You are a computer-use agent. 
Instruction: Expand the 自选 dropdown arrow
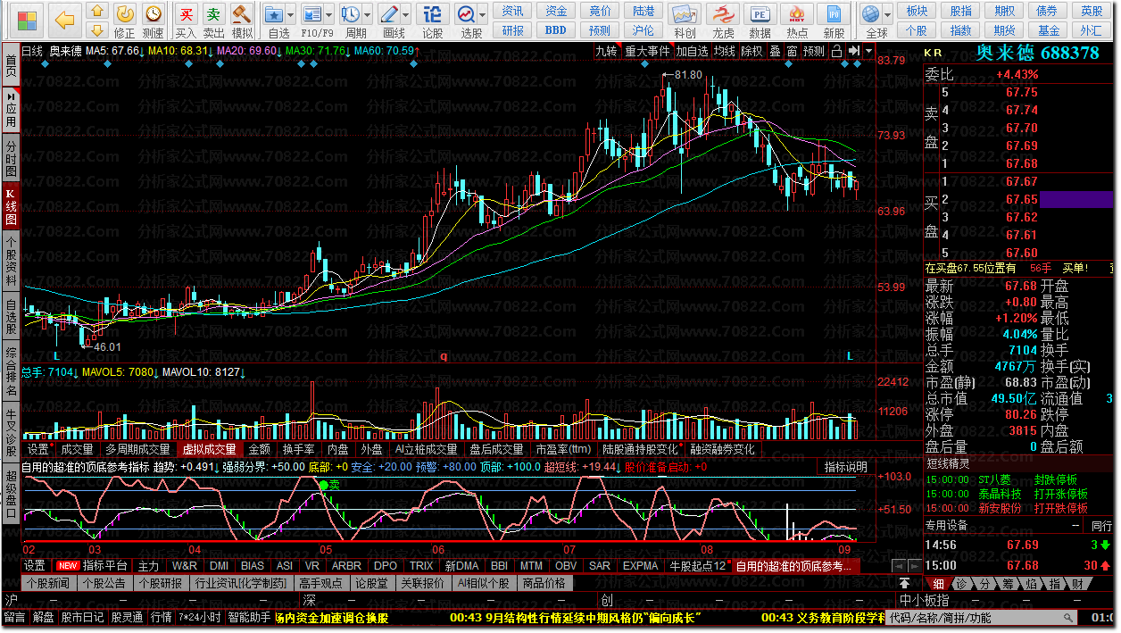coord(291,14)
